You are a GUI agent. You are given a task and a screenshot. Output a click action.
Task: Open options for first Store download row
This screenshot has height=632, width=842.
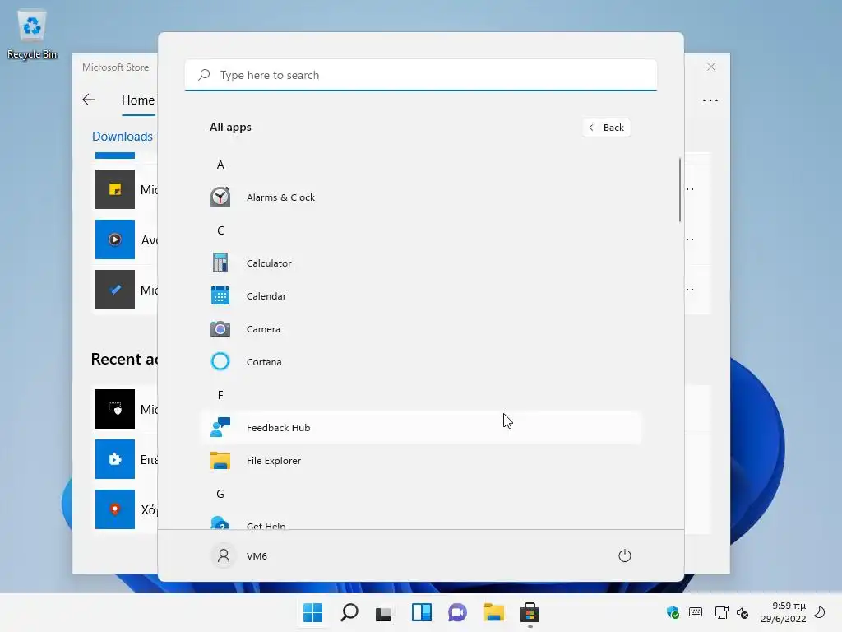coord(691,189)
